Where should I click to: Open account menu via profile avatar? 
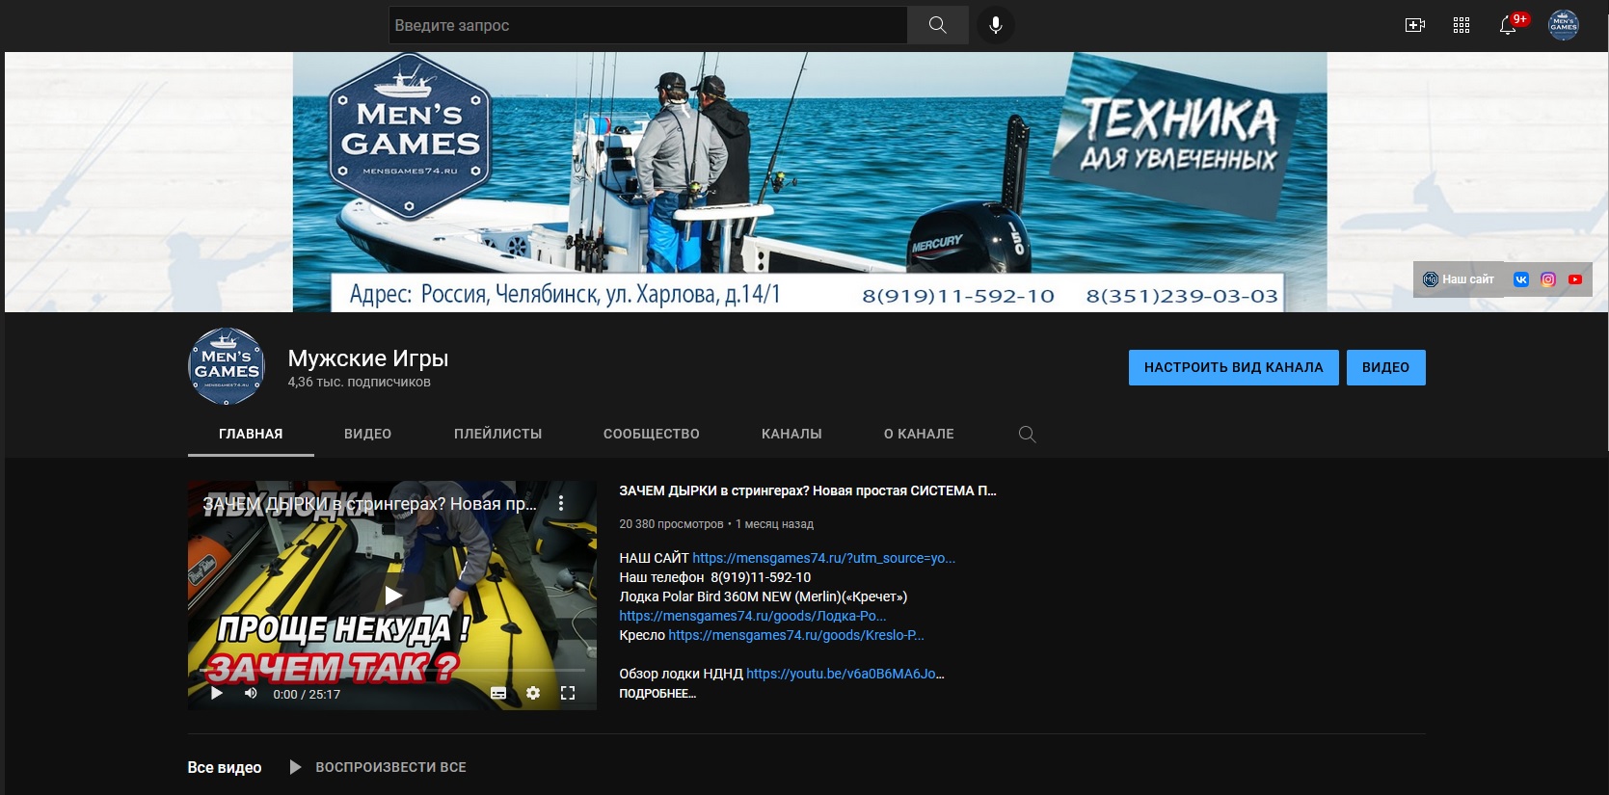point(1564,25)
